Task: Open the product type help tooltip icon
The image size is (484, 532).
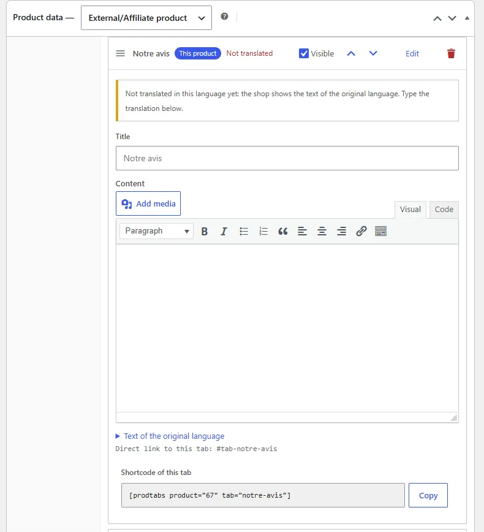Action: click(224, 17)
